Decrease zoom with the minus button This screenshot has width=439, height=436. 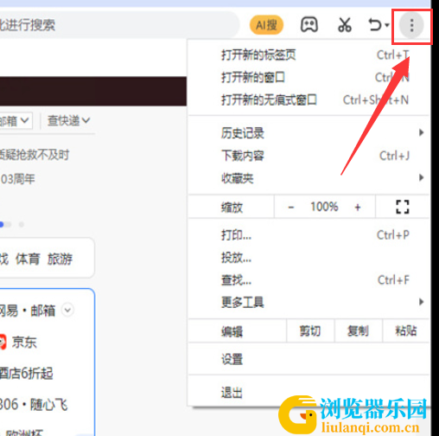(x=291, y=207)
